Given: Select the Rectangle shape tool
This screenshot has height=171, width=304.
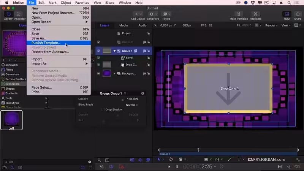Looking at the screenshot, I should [x=206, y=160].
